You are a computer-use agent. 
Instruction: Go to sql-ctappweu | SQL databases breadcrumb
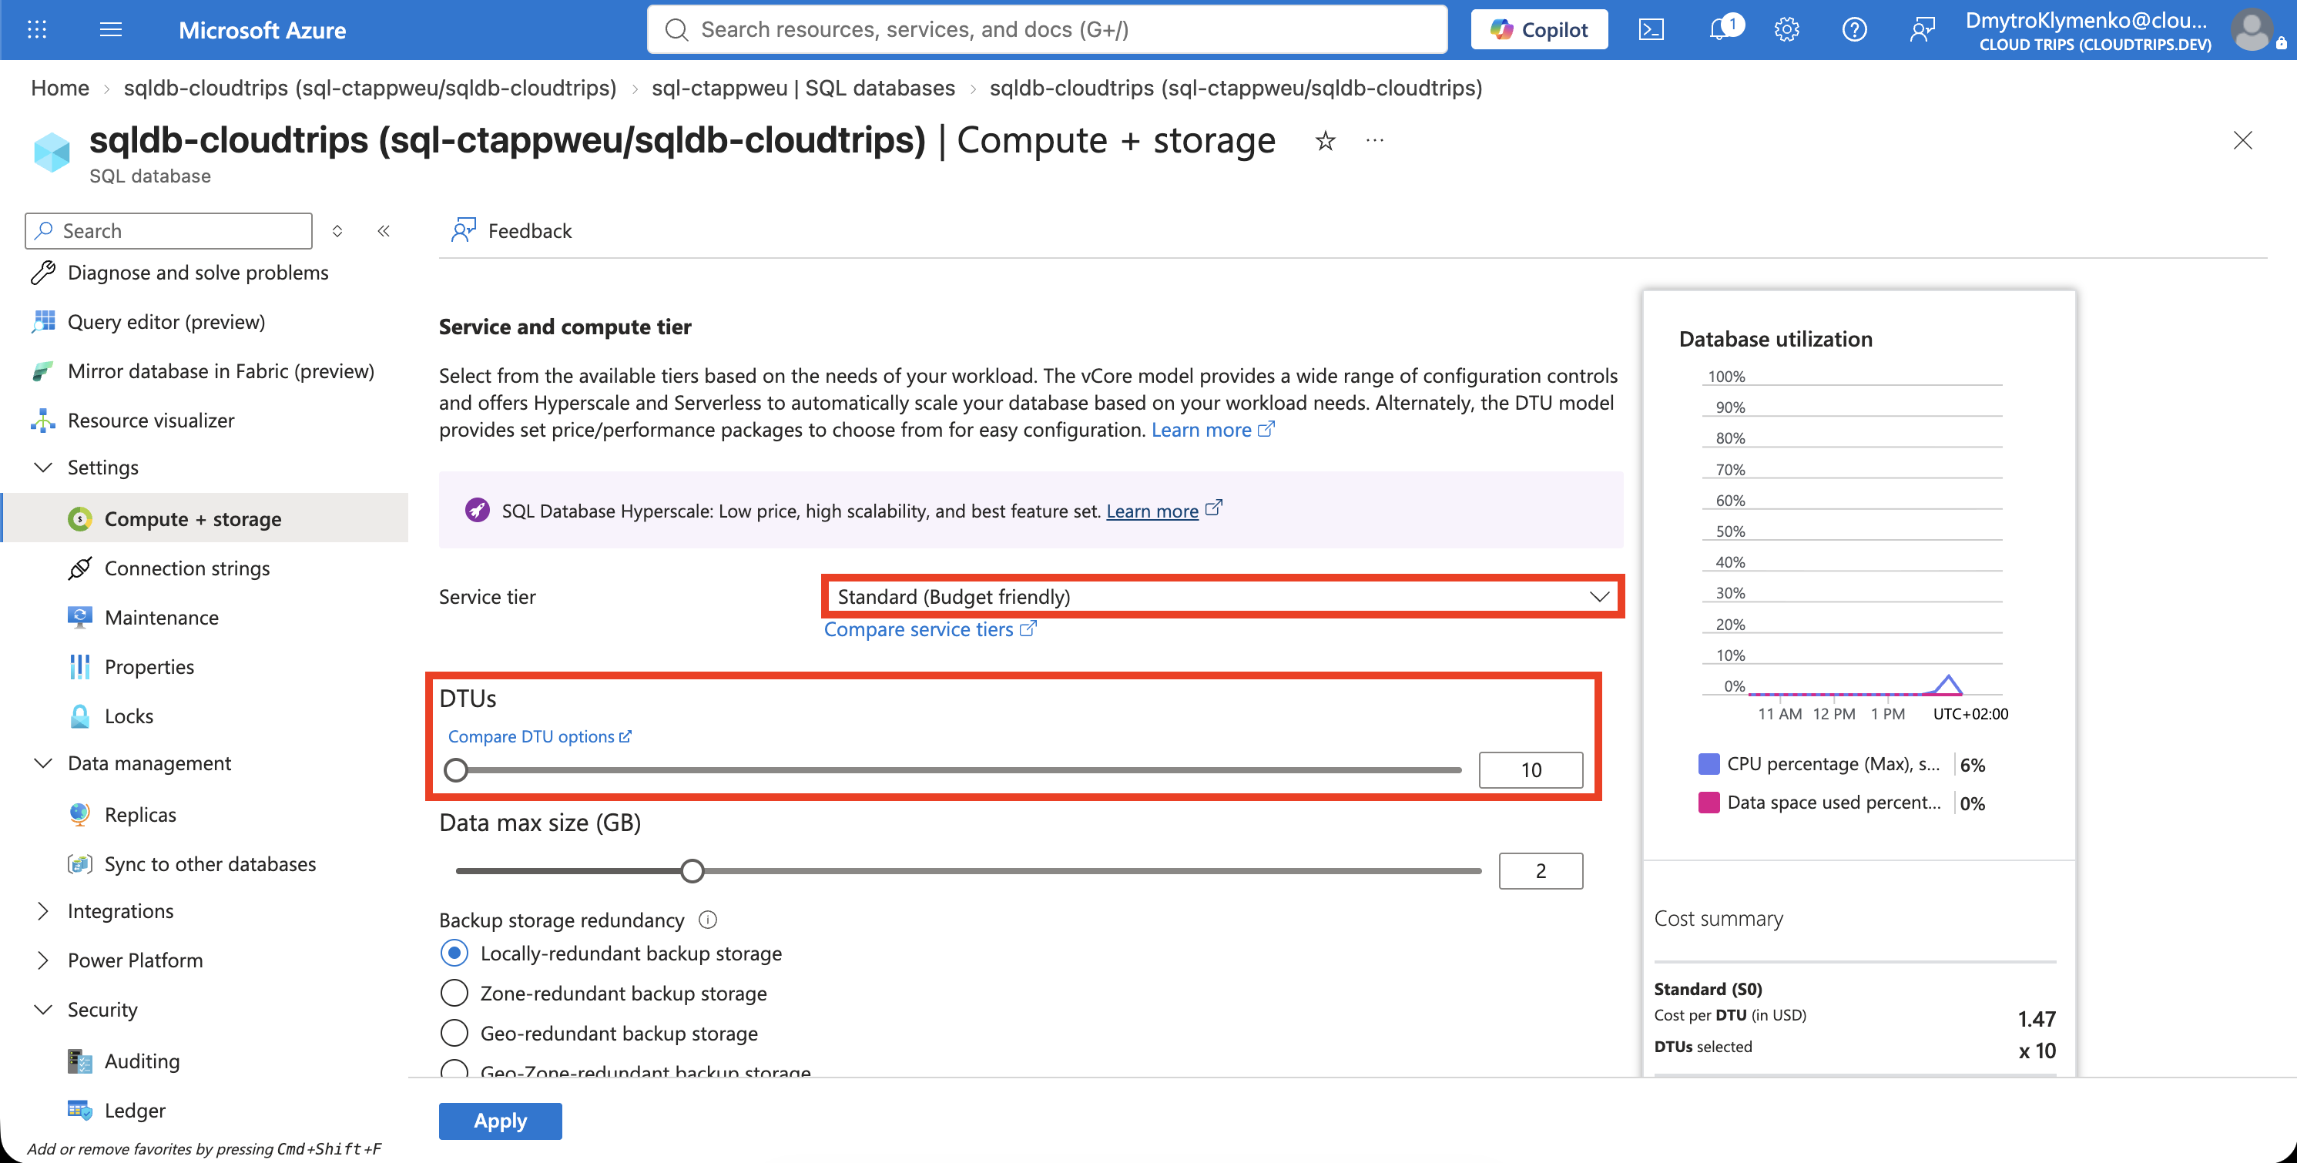coord(803,87)
